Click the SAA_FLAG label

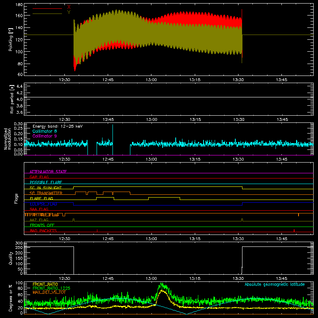click(x=39, y=209)
